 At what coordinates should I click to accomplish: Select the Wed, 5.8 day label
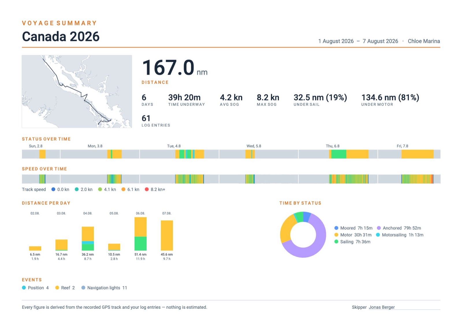click(254, 146)
